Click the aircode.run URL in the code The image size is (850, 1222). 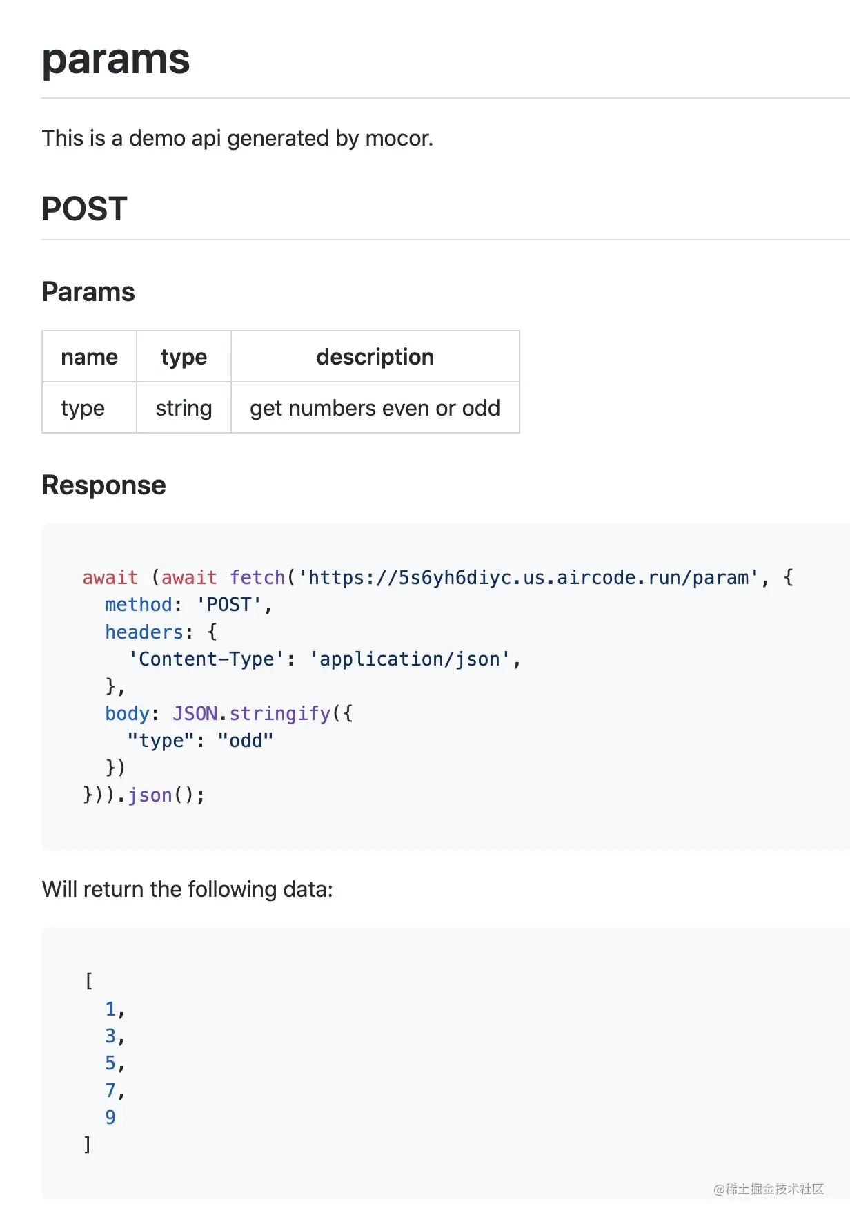pyautogui.click(x=528, y=577)
